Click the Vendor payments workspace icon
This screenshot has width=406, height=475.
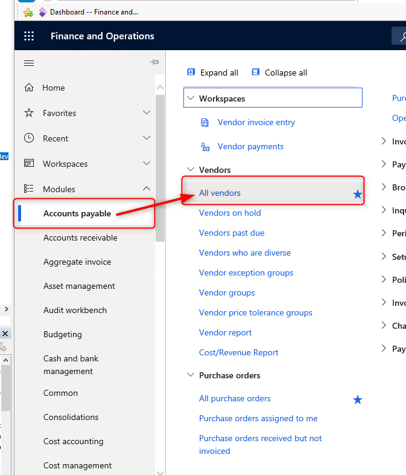point(205,147)
